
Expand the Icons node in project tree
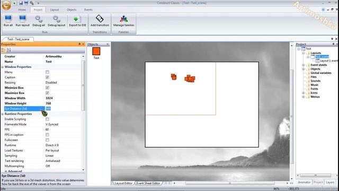point(304,93)
